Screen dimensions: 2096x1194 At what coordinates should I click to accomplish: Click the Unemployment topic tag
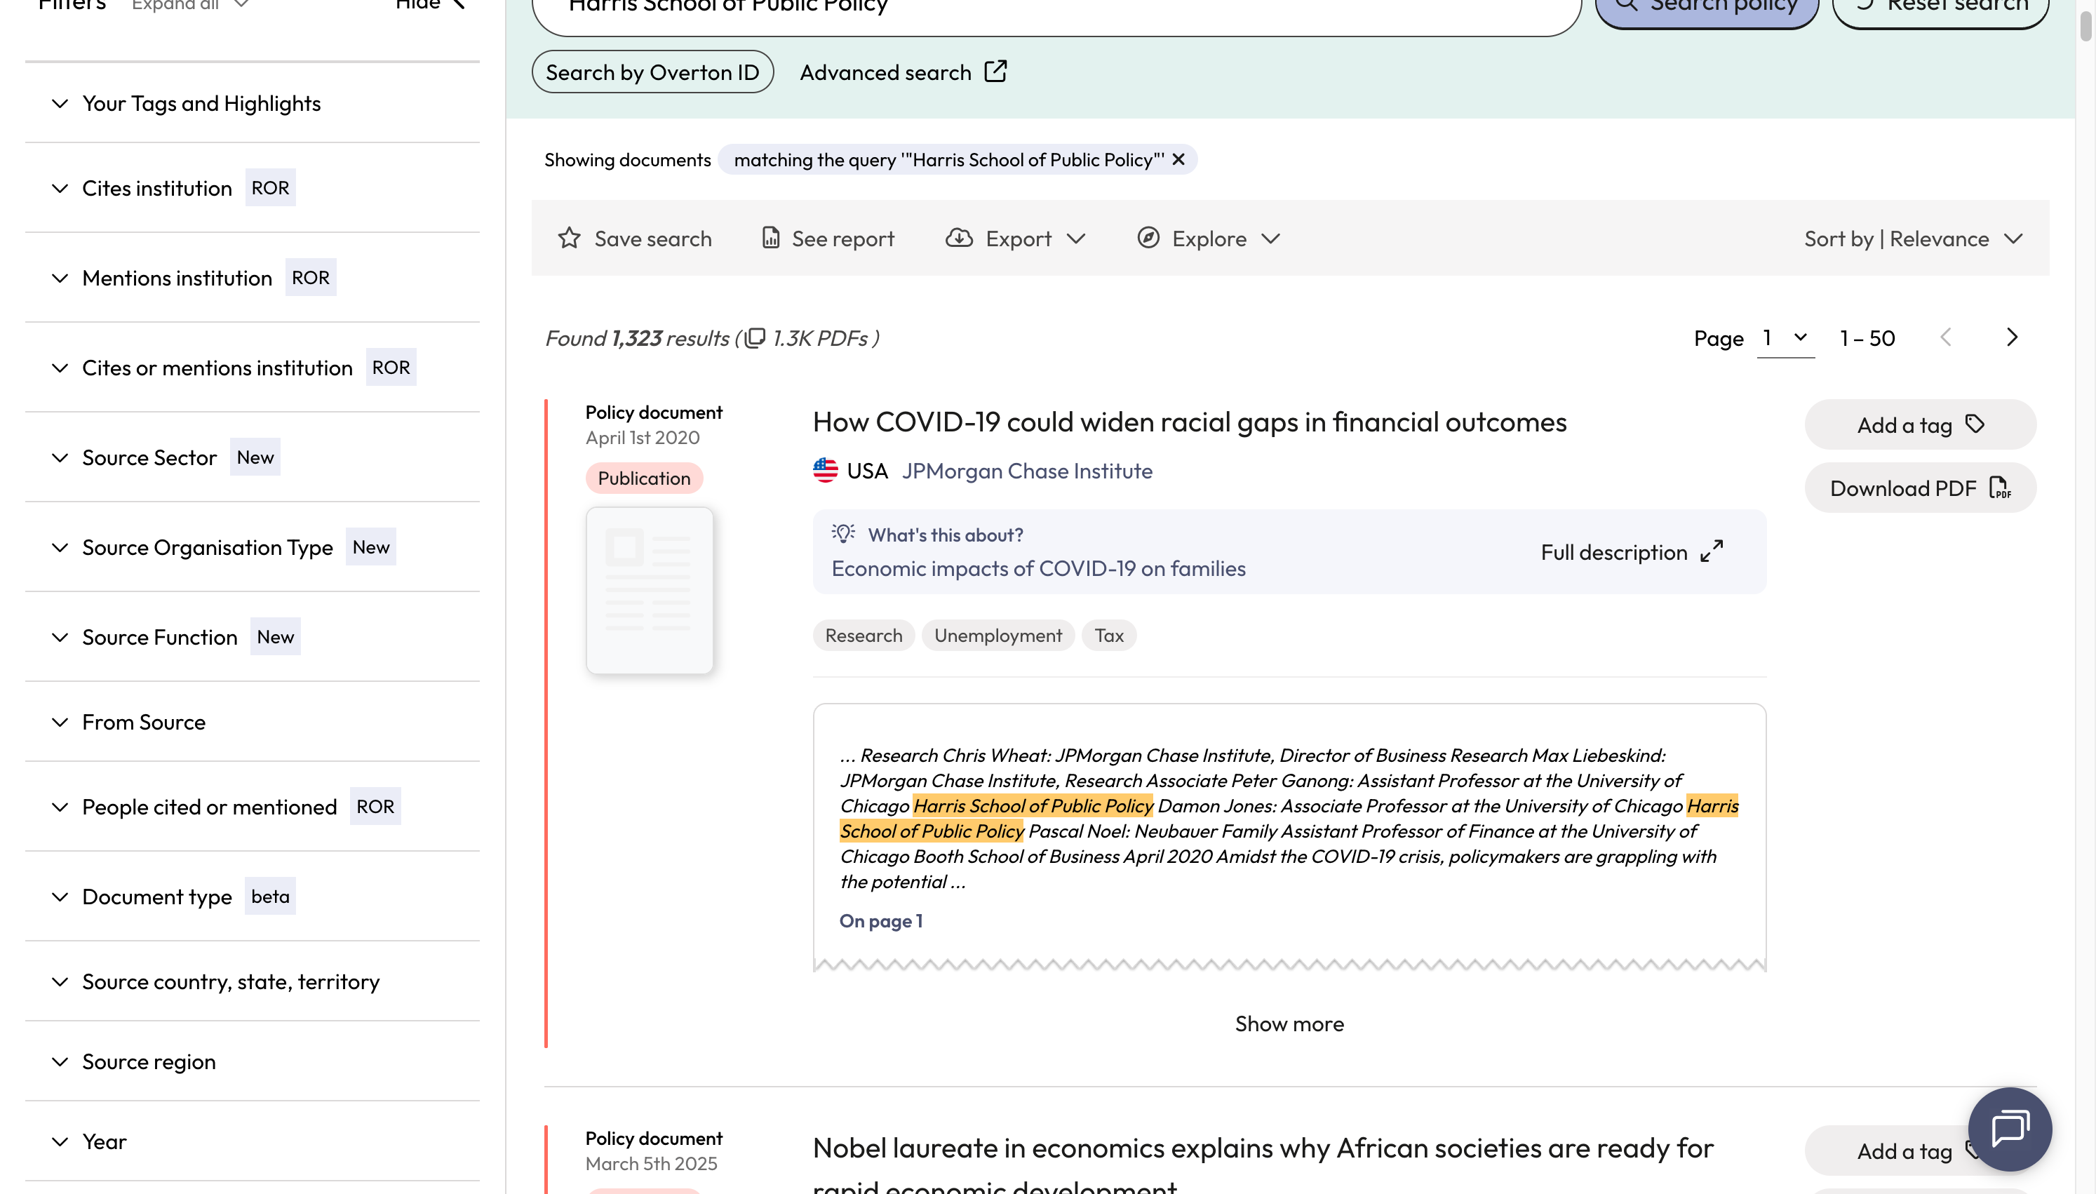(x=997, y=635)
